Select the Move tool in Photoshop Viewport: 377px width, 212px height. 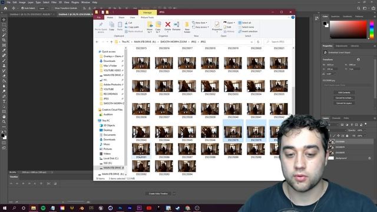[4, 19]
